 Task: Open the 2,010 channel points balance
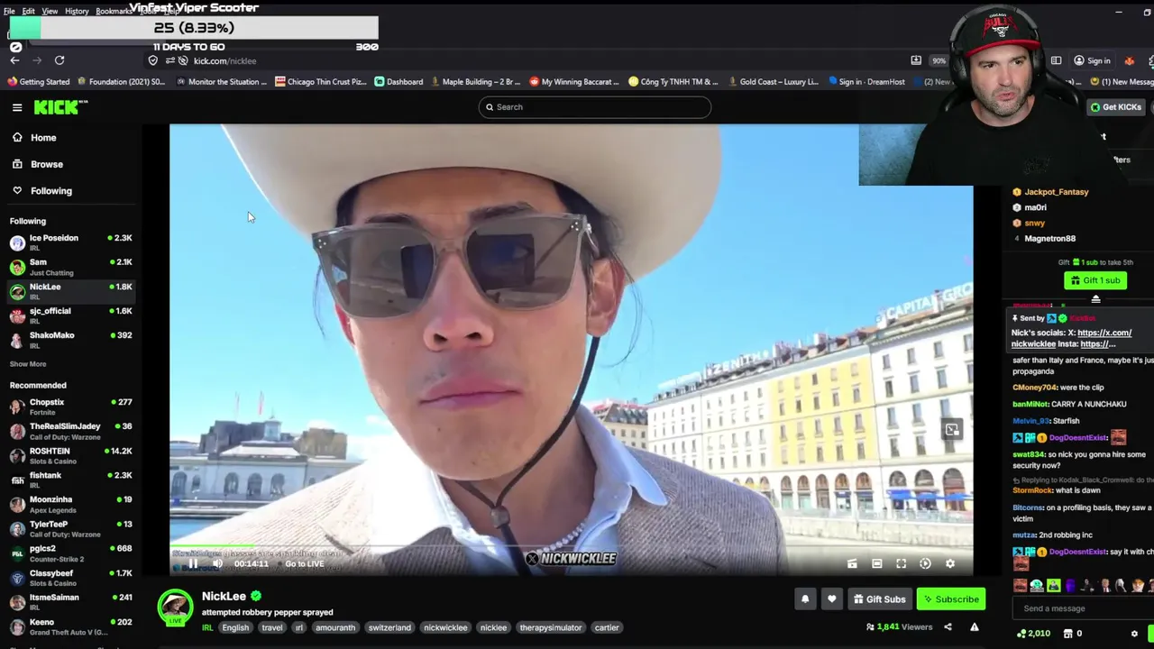click(1032, 634)
